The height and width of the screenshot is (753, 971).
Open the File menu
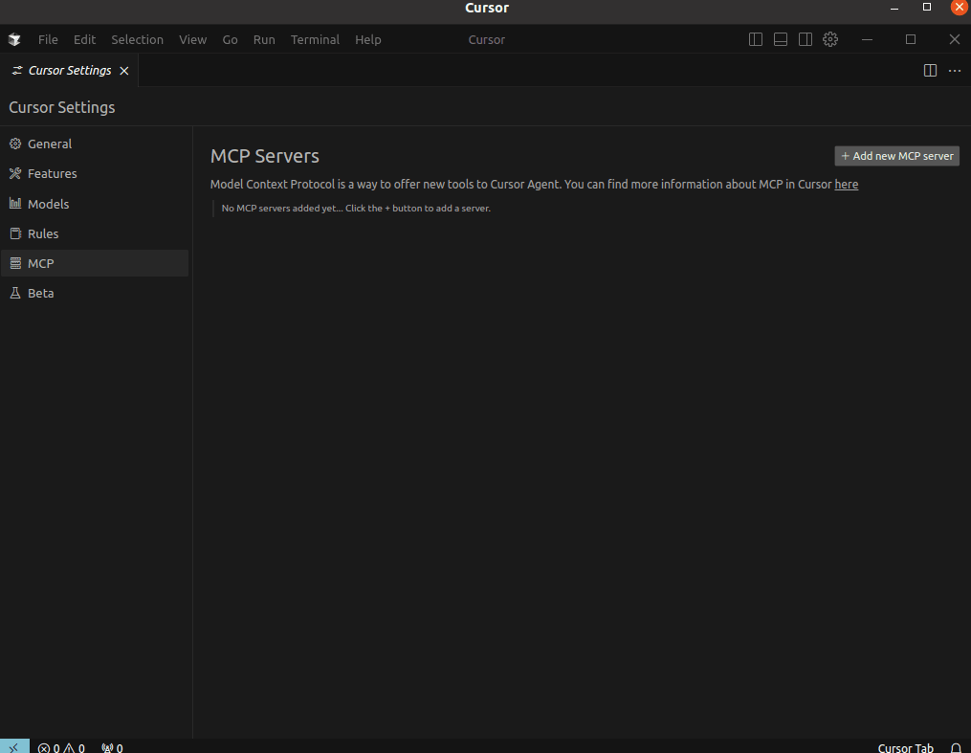pos(48,39)
